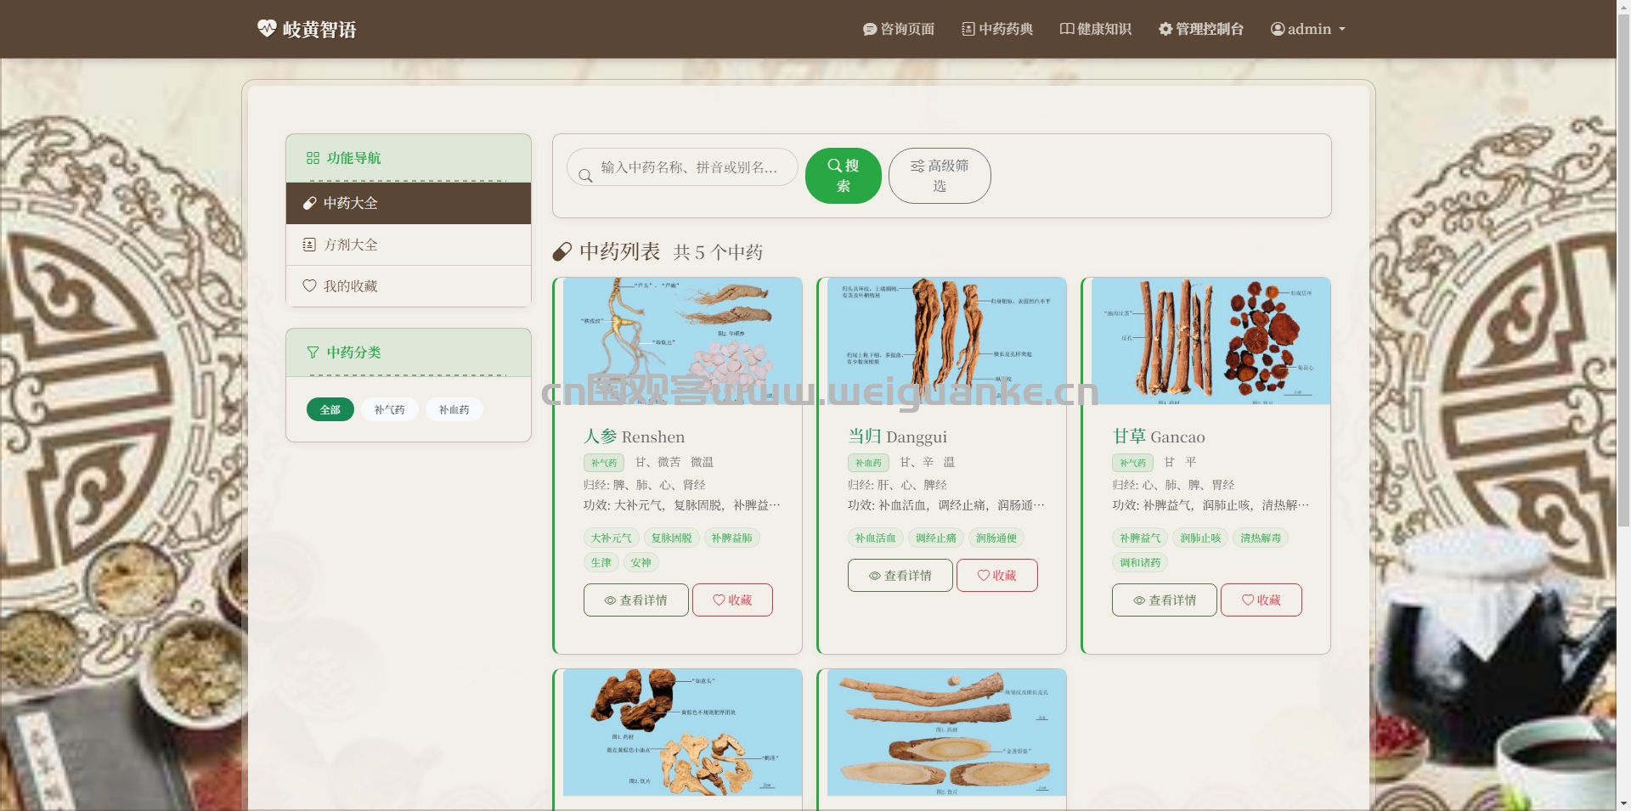Click the 功能导航 grid icon
Image resolution: width=1631 pixels, height=811 pixels.
(x=313, y=158)
